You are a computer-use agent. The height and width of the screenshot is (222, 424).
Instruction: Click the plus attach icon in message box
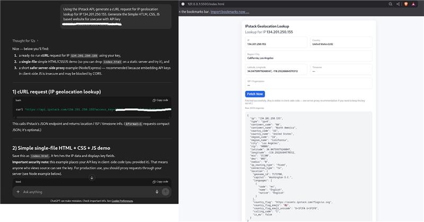[x=18, y=192]
